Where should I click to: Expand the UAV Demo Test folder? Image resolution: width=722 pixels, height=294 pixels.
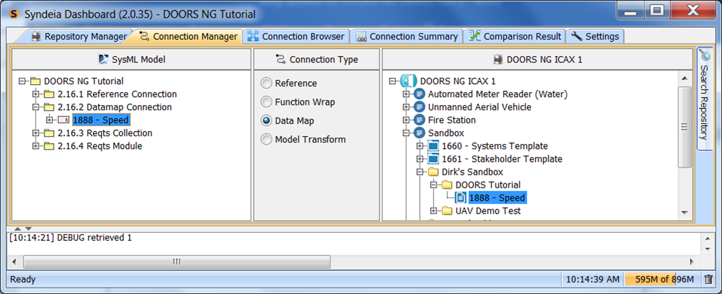434,211
